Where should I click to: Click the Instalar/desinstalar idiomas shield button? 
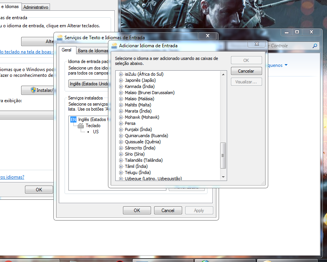38,90
